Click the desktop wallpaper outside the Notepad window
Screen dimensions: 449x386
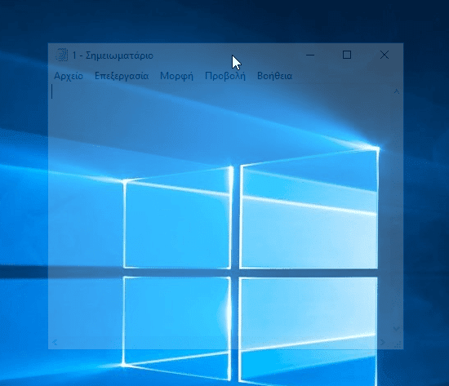[x=23, y=201]
